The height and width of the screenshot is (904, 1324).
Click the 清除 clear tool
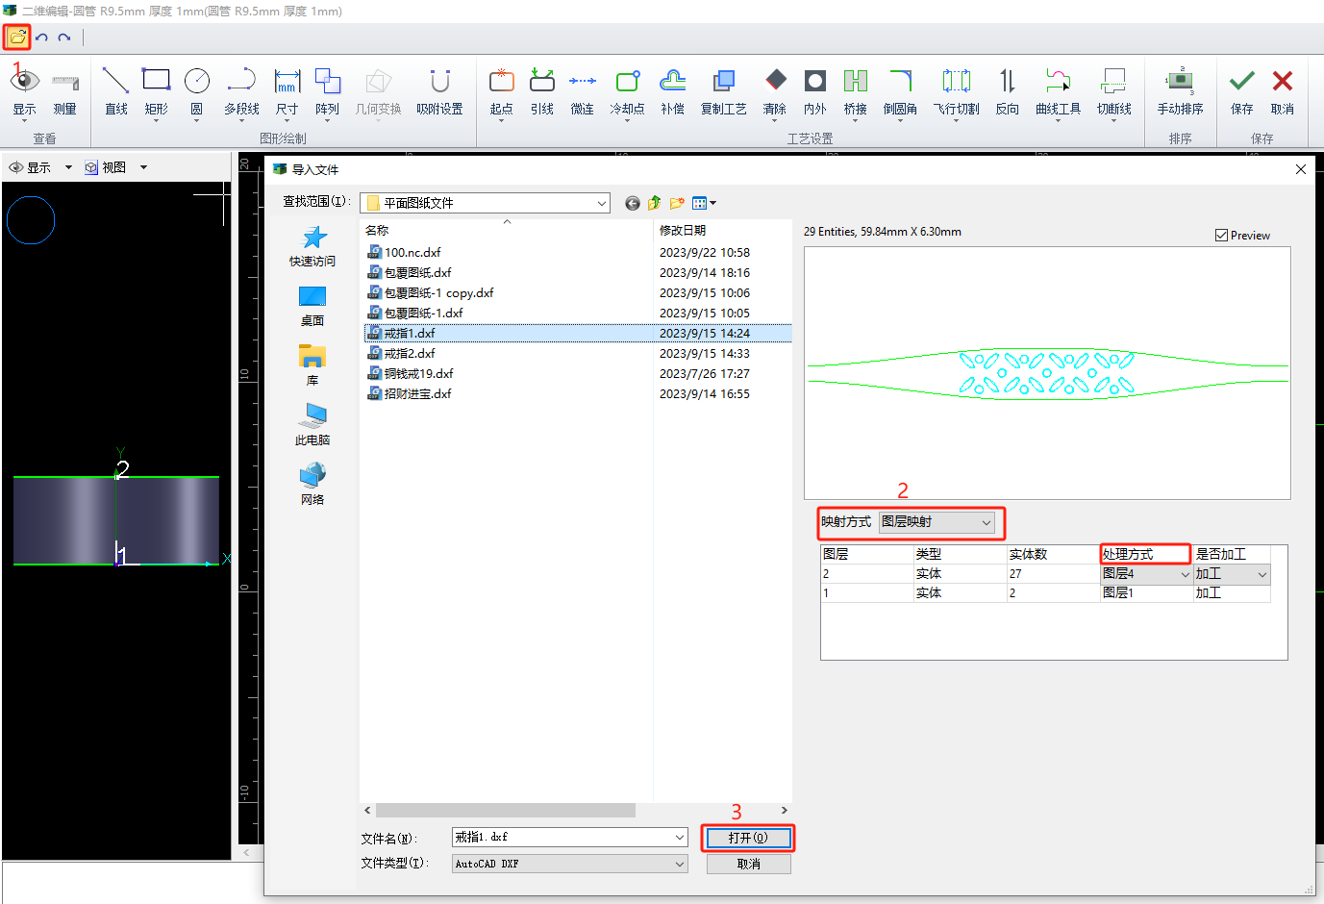(x=775, y=93)
